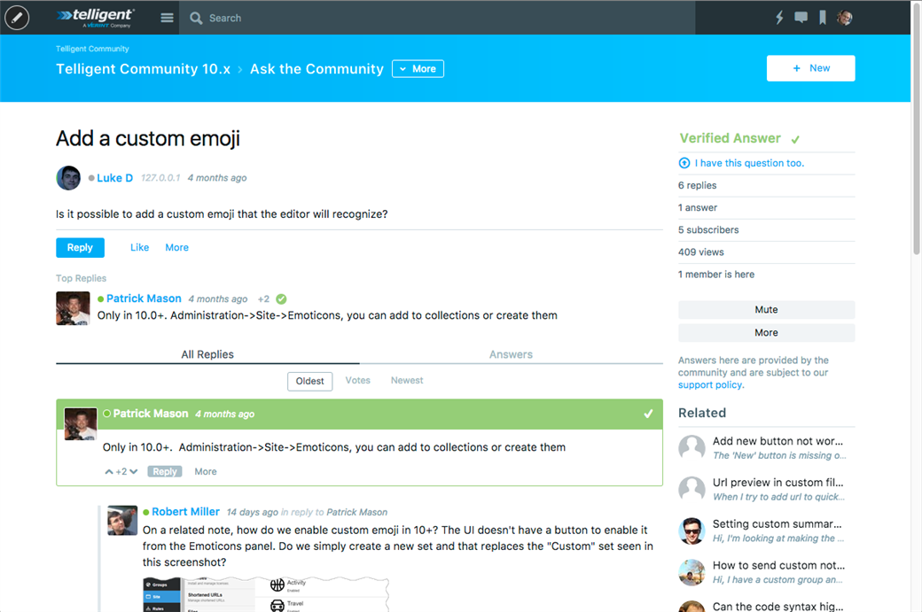Viewport: 922px width, 612px height.
Task: Open avatar for 'Add new button not wor...'
Action: pos(691,447)
